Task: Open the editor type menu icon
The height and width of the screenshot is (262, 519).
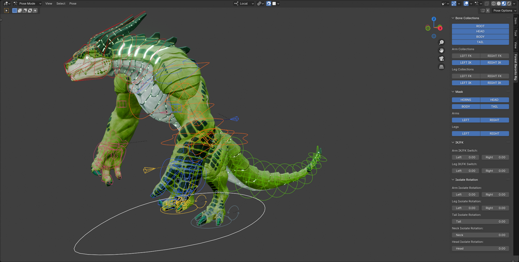Action: coord(7,4)
